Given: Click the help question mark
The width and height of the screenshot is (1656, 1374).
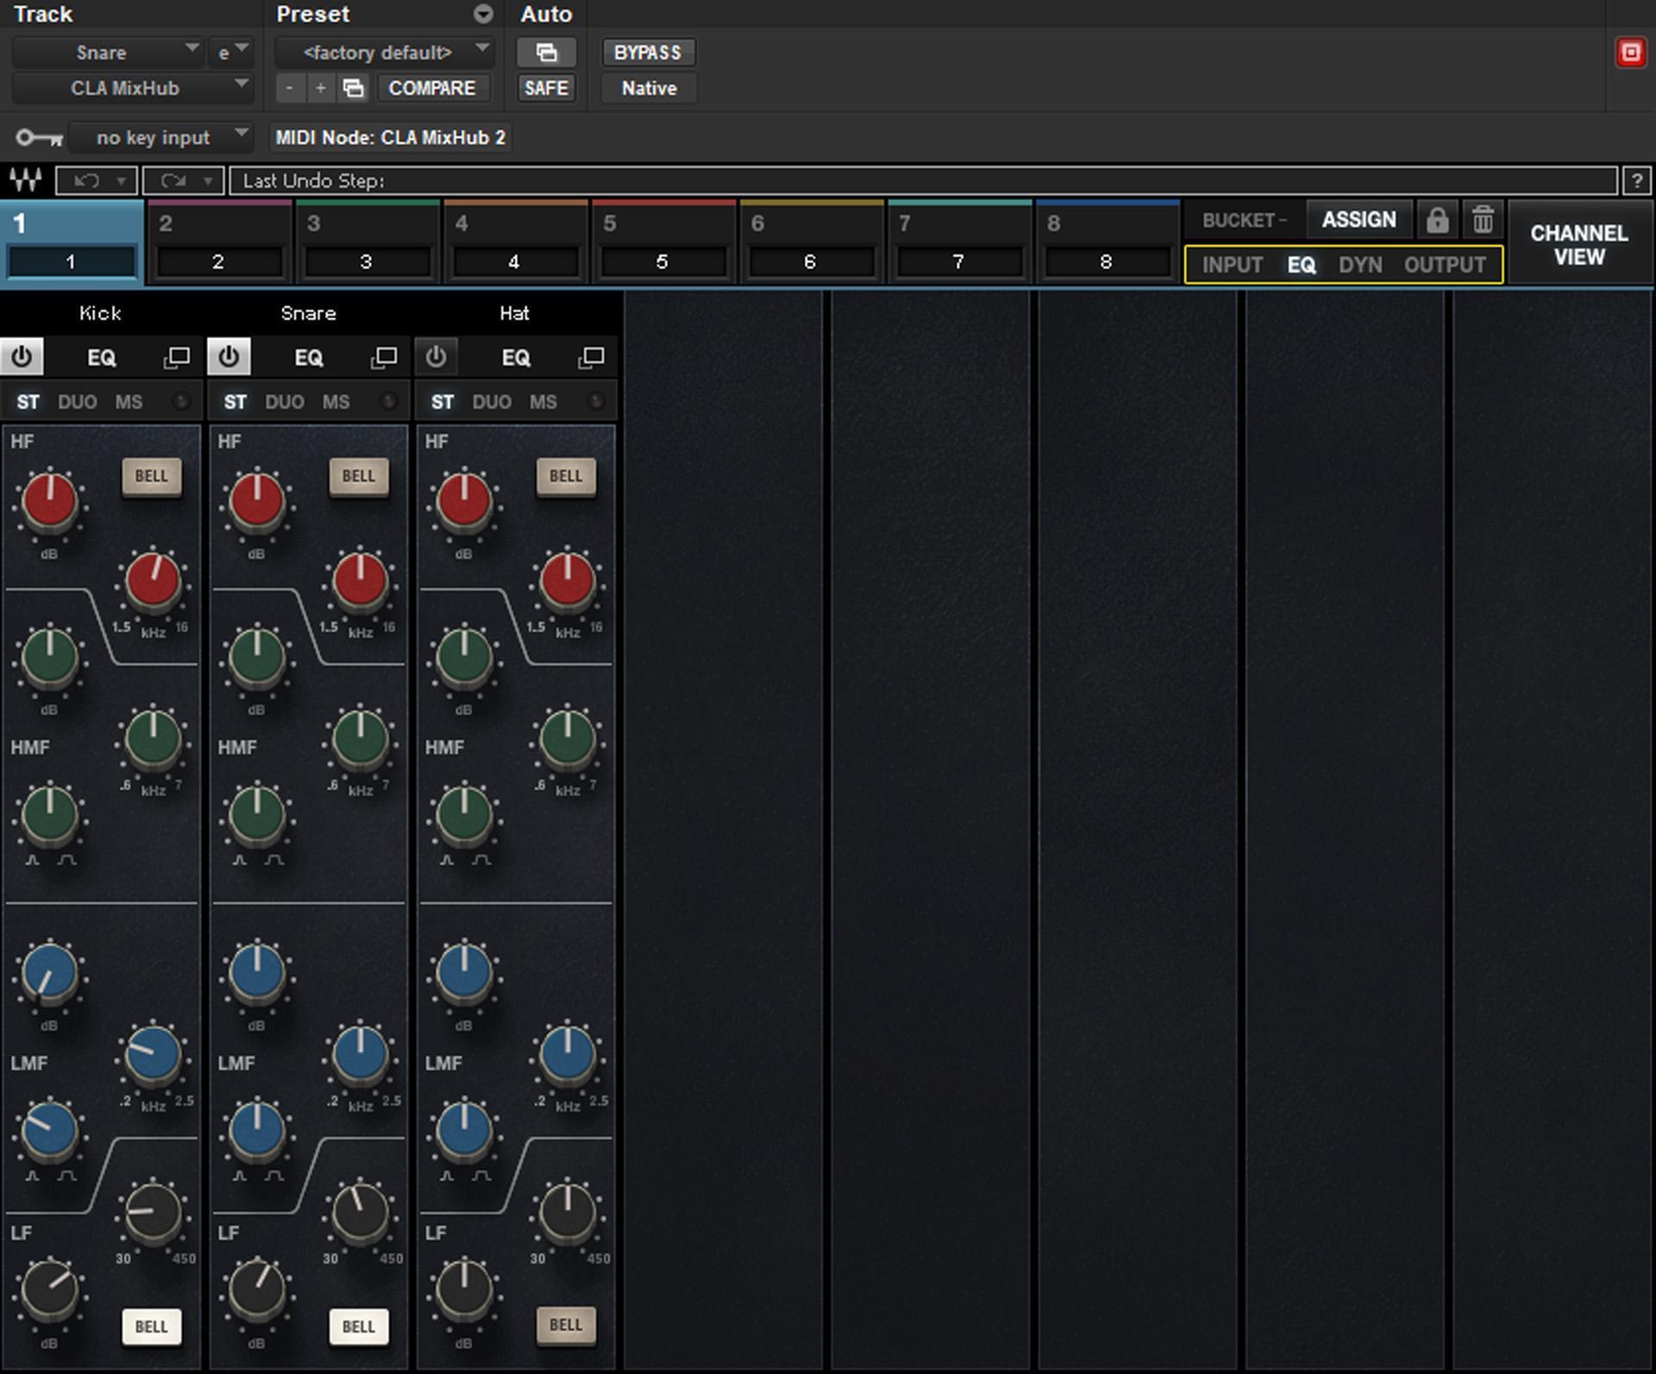Looking at the screenshot, I should click(x=1638, y=181).
